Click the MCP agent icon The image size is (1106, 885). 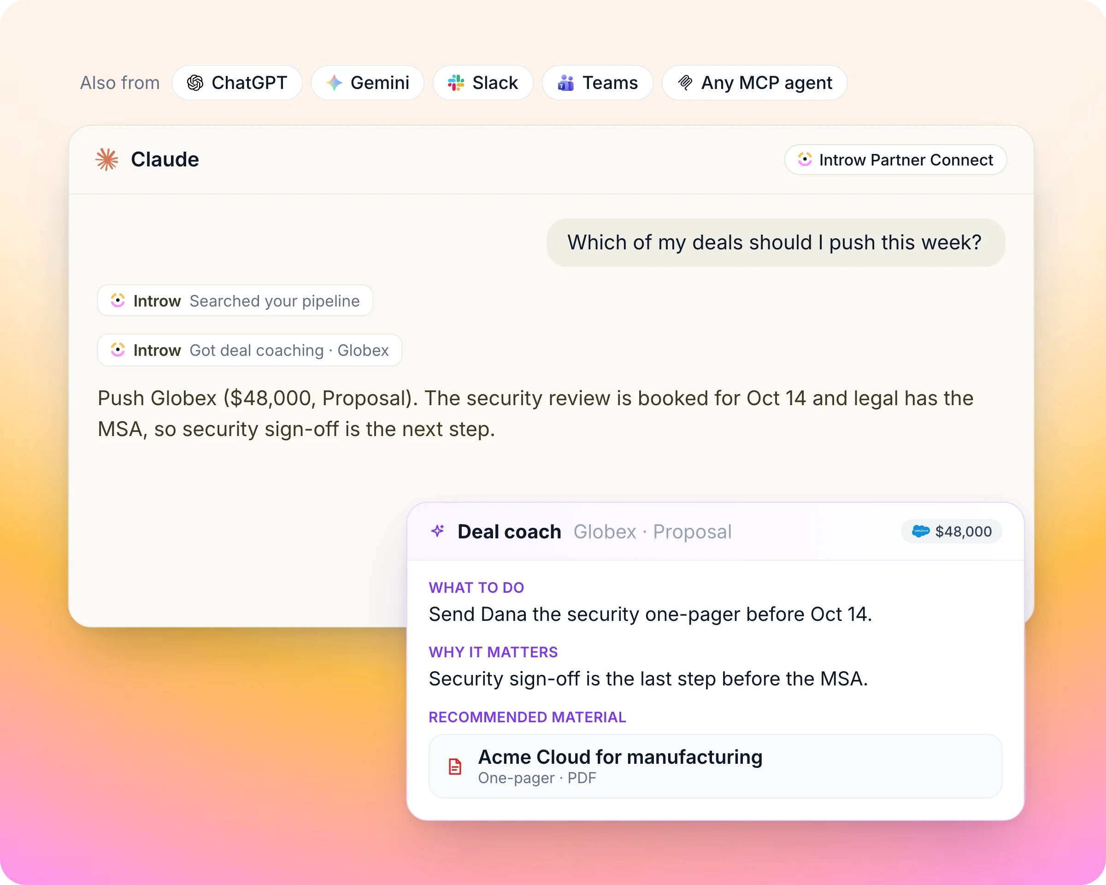(x=685, y=83)
